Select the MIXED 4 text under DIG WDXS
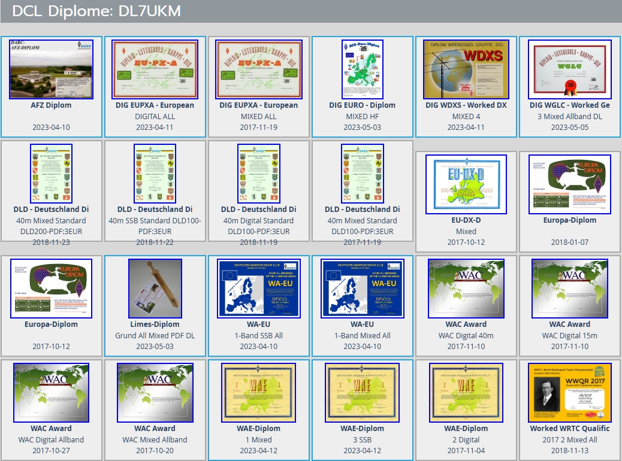Viewport: 622px width, 461px height. 466,117
